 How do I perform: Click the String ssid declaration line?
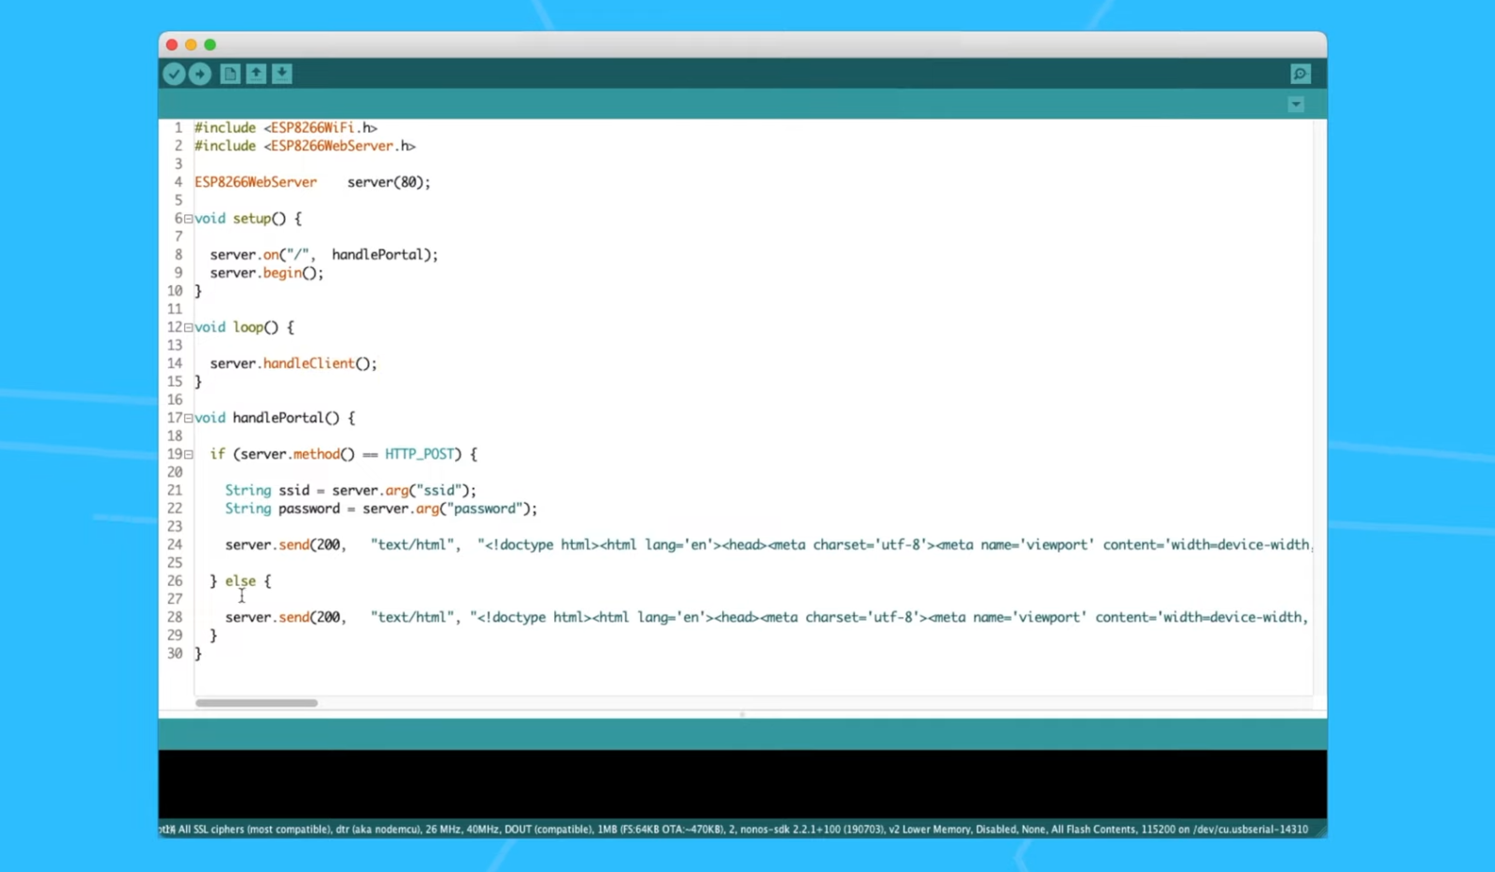click(349, 490)
